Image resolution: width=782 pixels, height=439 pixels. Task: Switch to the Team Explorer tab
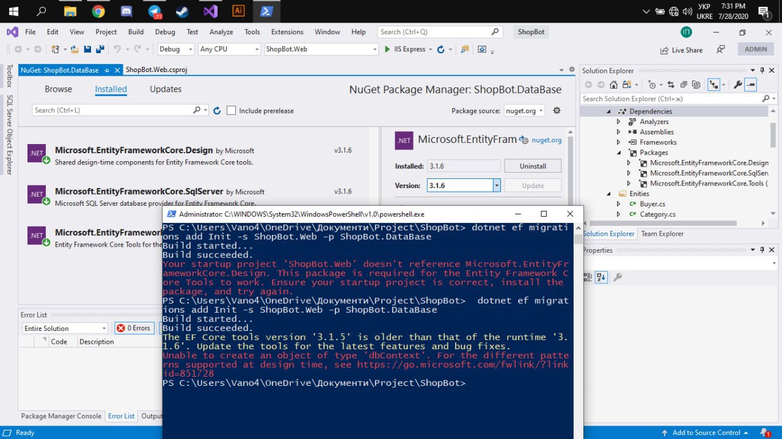[x=662, y=234]
